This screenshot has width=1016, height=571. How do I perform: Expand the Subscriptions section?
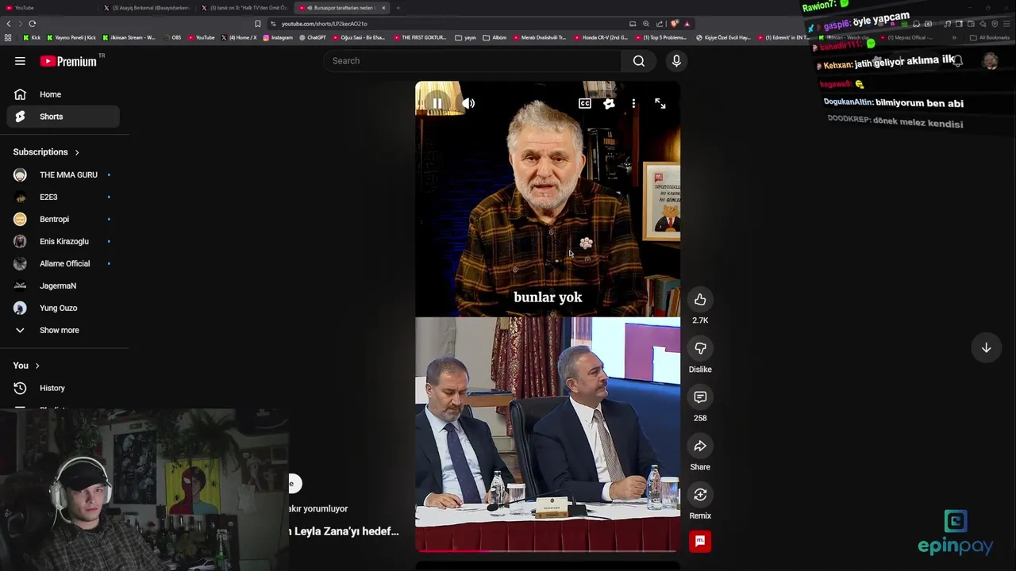coord(47,152)
